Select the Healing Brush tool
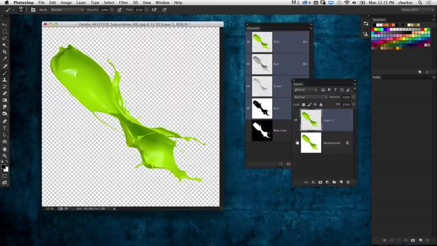The height and width of the screenshot is (246, 437). [x=5, y=66]
